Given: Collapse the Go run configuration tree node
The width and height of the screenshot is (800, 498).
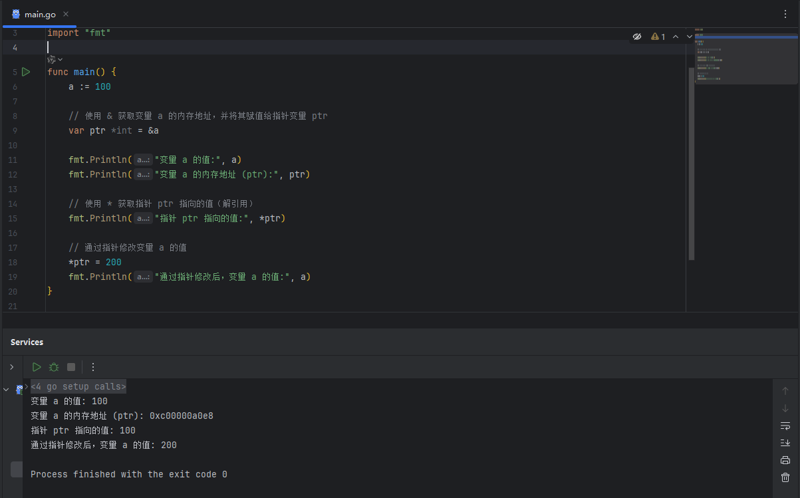Looking at the screenshot, I should coord(7,390).
